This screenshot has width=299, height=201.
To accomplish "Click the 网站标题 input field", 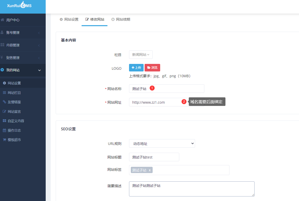I will 154,157.
